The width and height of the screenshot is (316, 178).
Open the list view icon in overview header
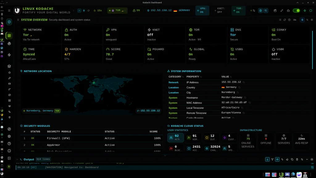pyautogui.click(x=280, y=20)
